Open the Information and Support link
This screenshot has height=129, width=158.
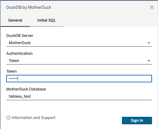coord(33,118)
